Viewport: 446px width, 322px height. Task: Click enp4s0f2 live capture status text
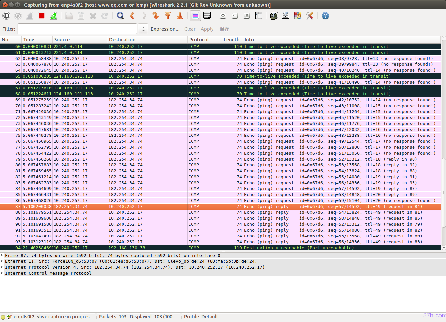coord(54,317)
